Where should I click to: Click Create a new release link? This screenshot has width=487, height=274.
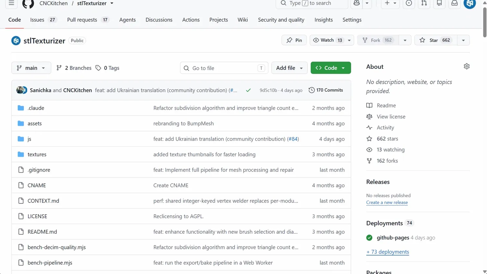click(x=387, y=202)
